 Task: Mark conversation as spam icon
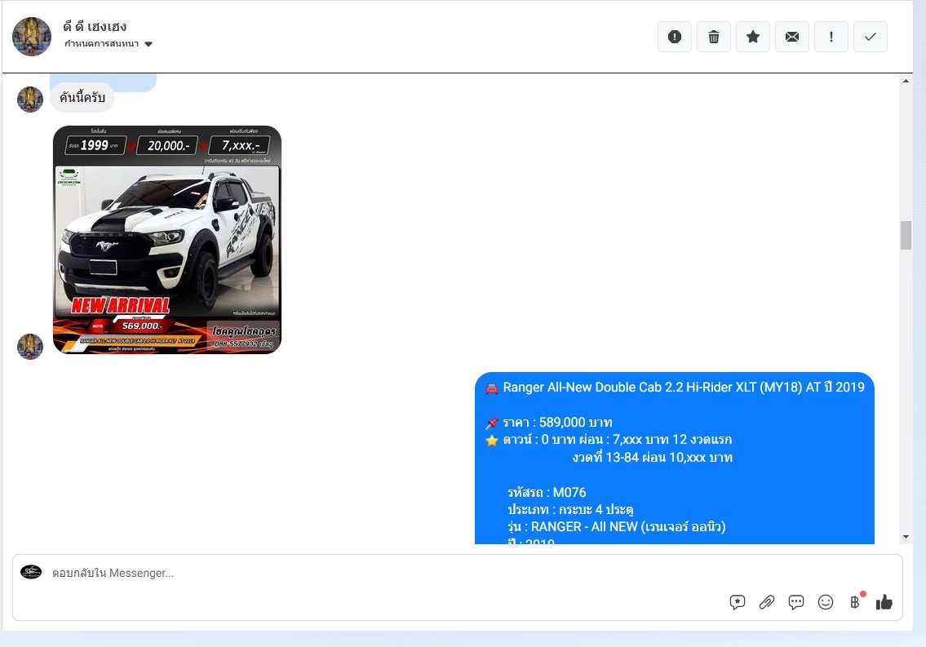coord(675,37)
